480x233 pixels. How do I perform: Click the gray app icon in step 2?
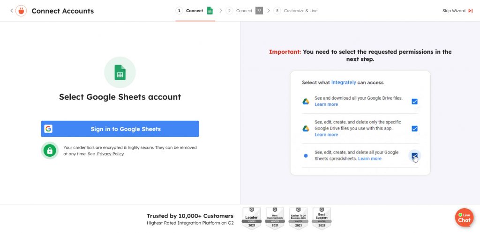coord(259,11)
